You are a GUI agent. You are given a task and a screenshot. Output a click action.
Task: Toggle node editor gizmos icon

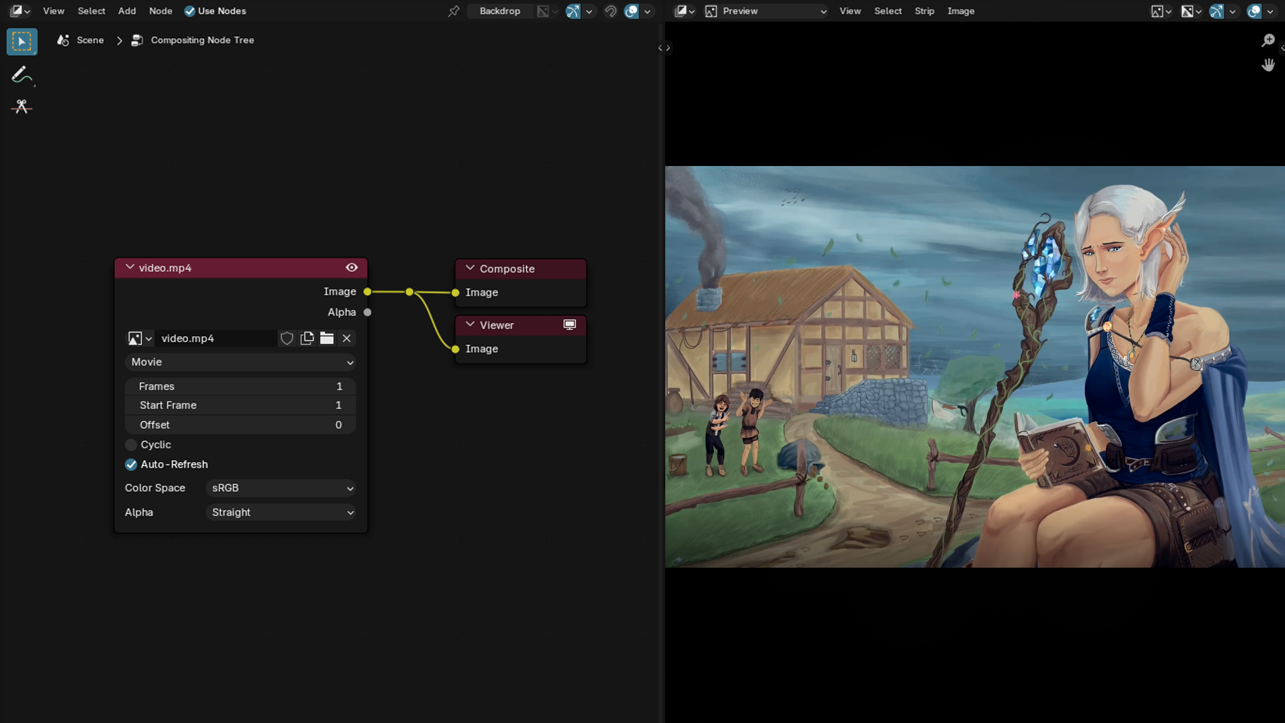tap(573, 11)
